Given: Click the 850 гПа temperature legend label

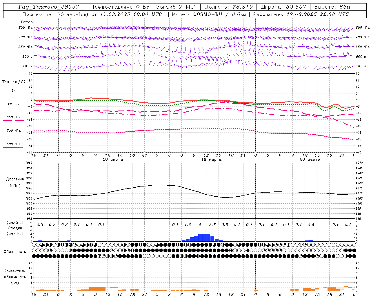Looking at the screenshot, I should (14, 117).
